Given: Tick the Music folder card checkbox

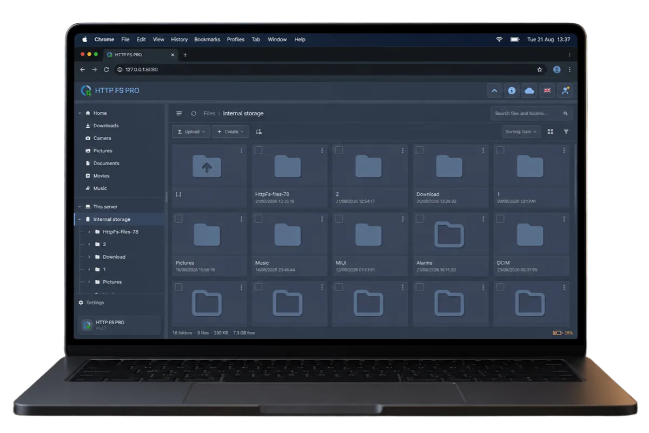Looking at the screenshot, I should tap(259, 219).
